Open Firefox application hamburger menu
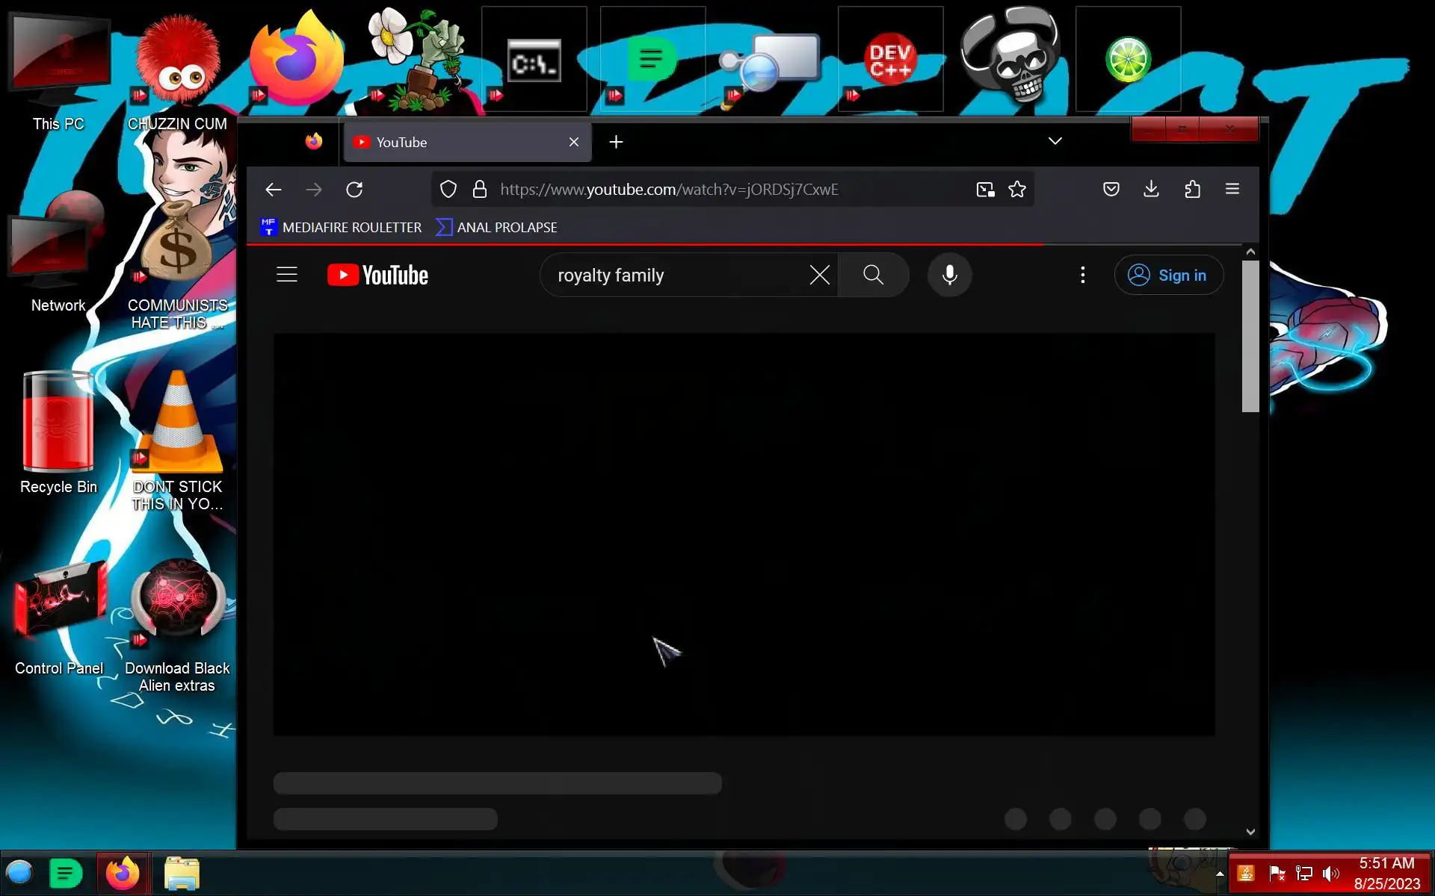 [1232, 189]
